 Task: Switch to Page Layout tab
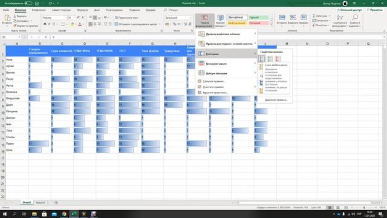pos(61,10)
